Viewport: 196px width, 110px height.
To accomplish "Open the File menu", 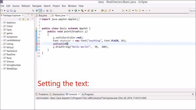I will 2,6.
